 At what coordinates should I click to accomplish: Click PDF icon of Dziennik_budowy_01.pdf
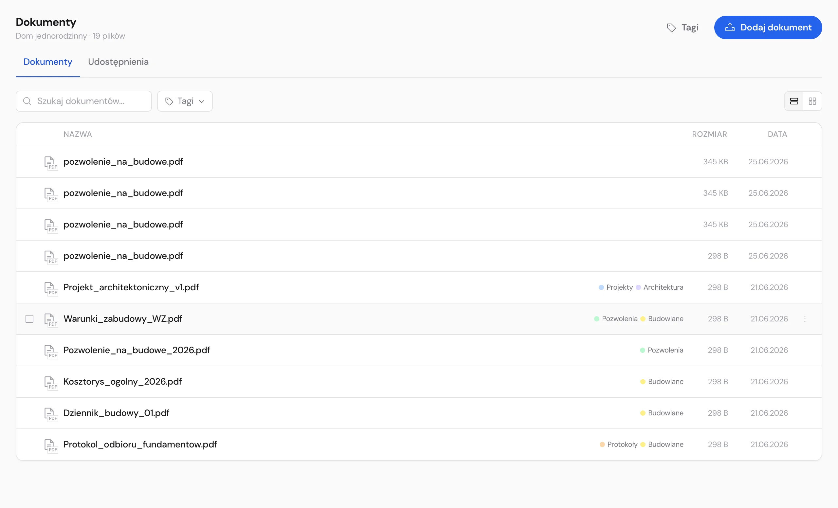[x=51, y=414]
